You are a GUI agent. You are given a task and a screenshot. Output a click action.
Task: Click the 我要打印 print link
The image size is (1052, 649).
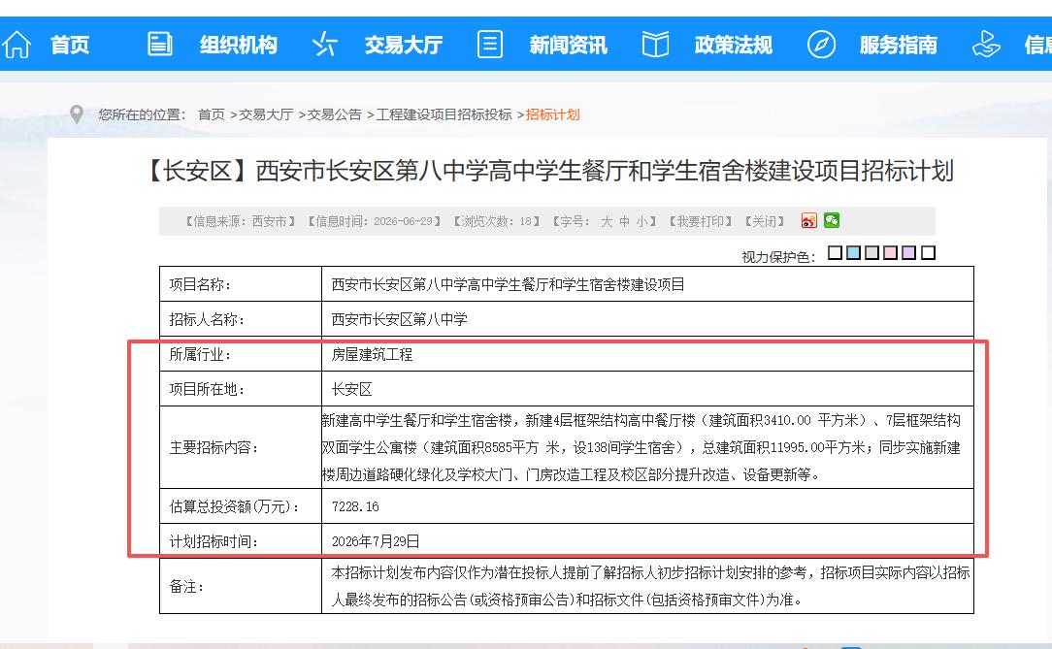[701, 221]
